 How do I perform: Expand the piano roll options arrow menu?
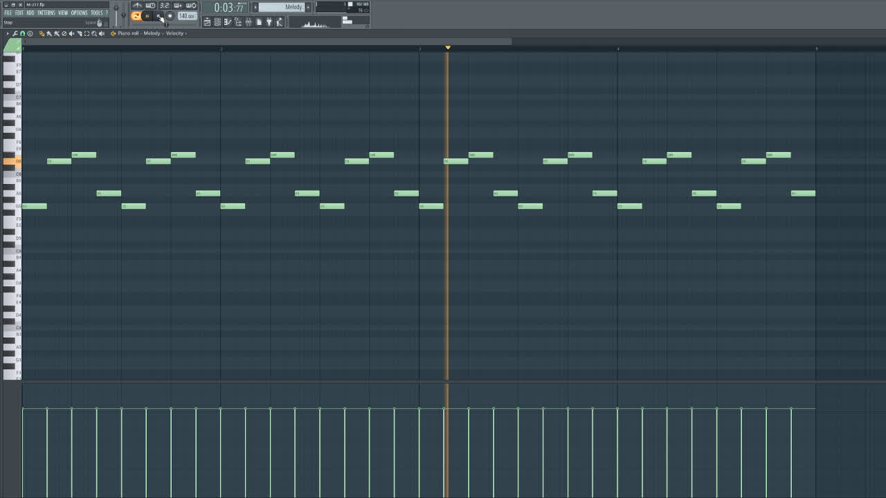(8, 33)
